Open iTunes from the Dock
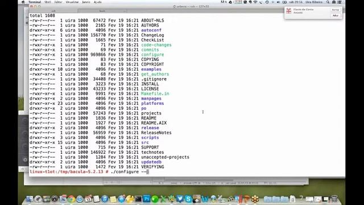Image resolution: width=364 pixels, height=205 pixels. [105, 199]
